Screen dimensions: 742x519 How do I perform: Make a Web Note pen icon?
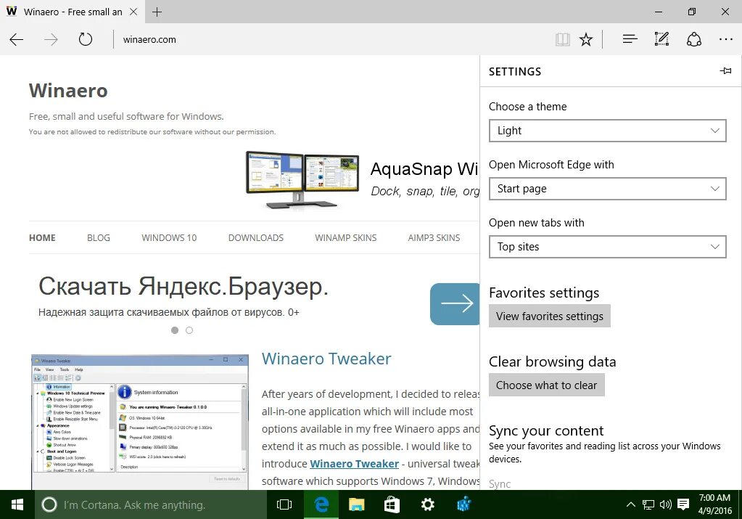(x=661, y=39)
